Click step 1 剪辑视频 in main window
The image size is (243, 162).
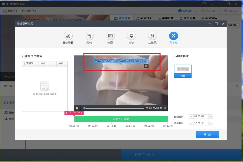[x=185, y=11]
